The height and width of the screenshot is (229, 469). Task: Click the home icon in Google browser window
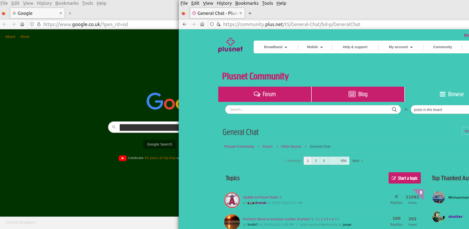coord(22,24)
